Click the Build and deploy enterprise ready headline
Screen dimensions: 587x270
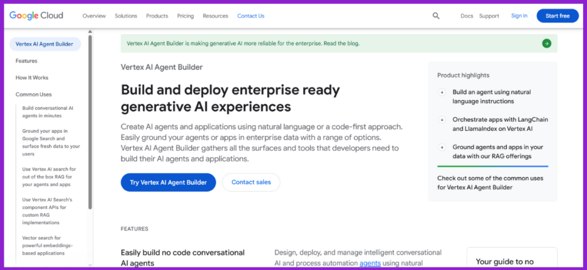click(x=230, y=98)
